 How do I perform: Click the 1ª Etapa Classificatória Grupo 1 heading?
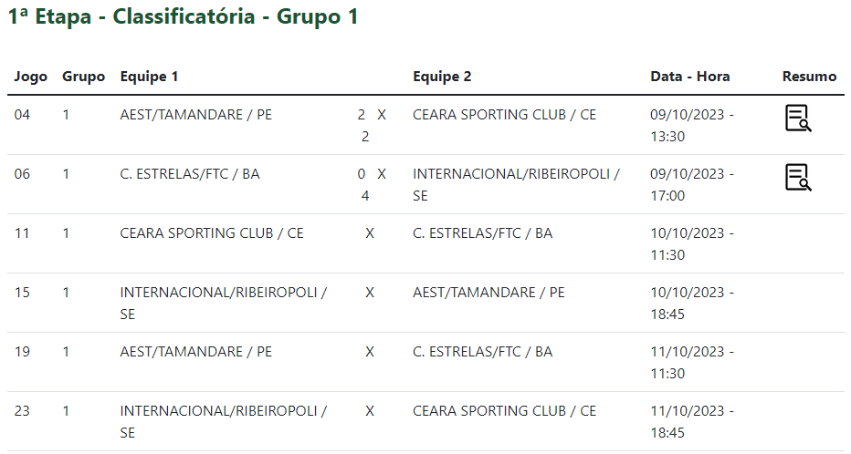tap(183, 16)
